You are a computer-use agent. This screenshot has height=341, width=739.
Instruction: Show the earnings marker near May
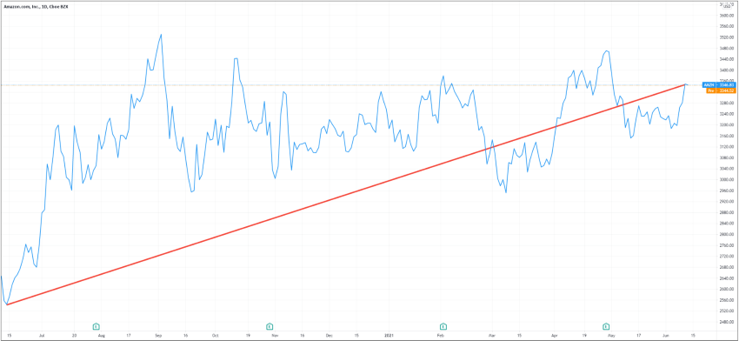[x=606, y=326]
